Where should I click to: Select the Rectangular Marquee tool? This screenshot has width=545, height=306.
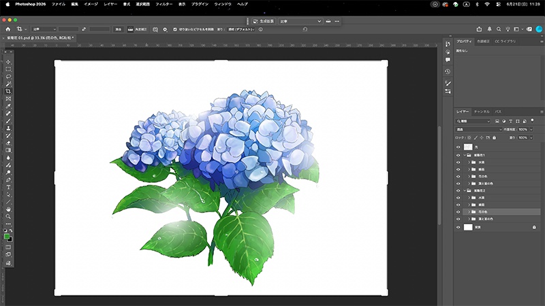[x=8, y=69]
